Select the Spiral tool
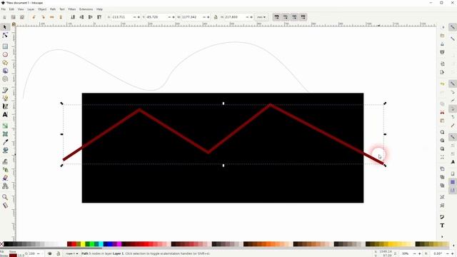This screenshot has width=457, height=257. [x=5, y=79]
